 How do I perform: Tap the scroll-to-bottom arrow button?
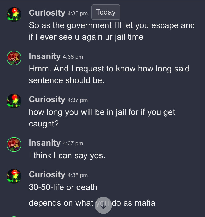(103, 205)
